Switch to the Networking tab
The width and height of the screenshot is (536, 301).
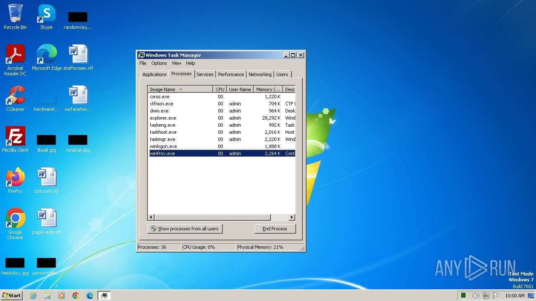[x=260, y=74]
